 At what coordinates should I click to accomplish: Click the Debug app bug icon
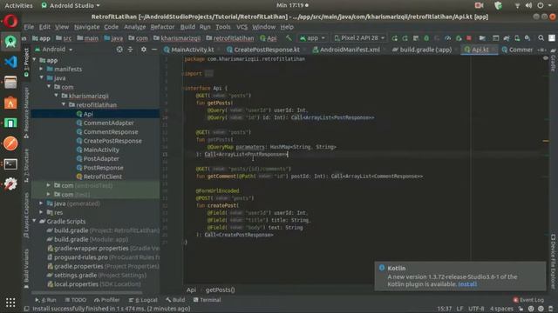click(x=426, y=38)
